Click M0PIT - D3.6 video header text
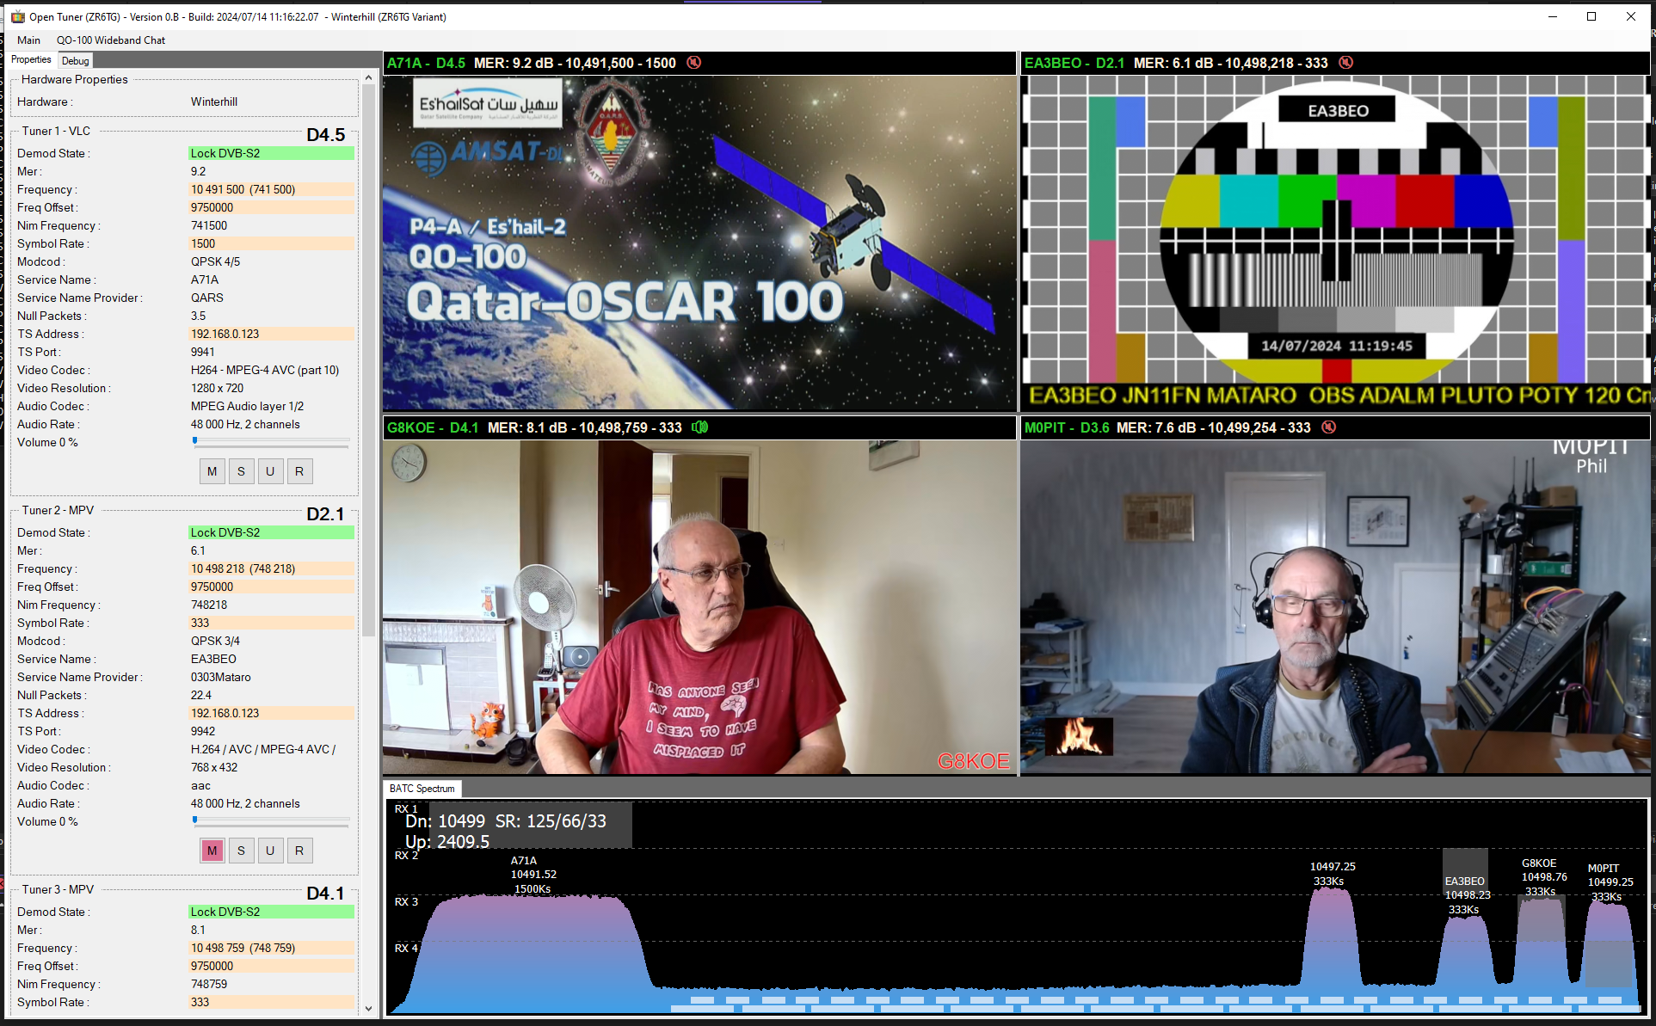Viewport: 1656px width, 1026px height. (x=1067, y=427)
